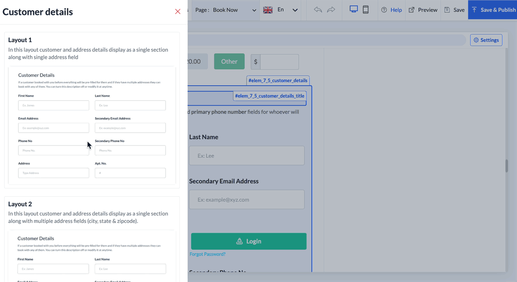Screen dimensions: 517x282
Task: Open the page Preview
Action: 423,10
